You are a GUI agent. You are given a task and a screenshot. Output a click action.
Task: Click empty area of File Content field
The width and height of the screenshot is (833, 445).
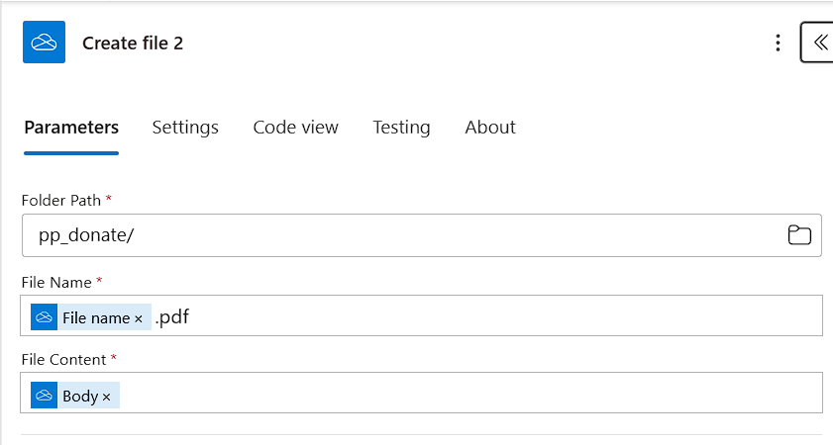466,396
